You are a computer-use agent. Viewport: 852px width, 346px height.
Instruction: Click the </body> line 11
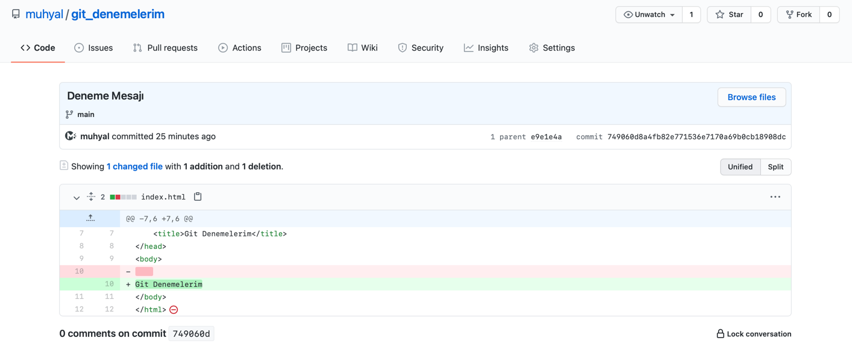[151, 297]
